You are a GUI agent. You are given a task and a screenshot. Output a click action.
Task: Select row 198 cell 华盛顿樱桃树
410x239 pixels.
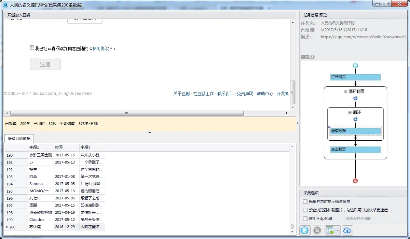(x=41, y=212)
